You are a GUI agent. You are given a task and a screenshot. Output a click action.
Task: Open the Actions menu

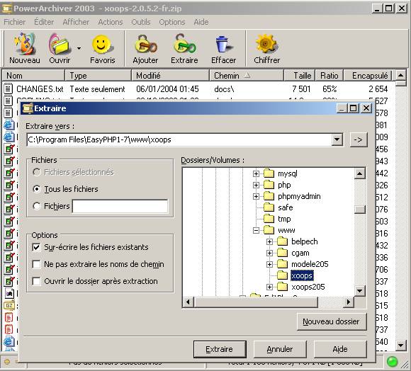pyautogui.click(x=111, y=22)
